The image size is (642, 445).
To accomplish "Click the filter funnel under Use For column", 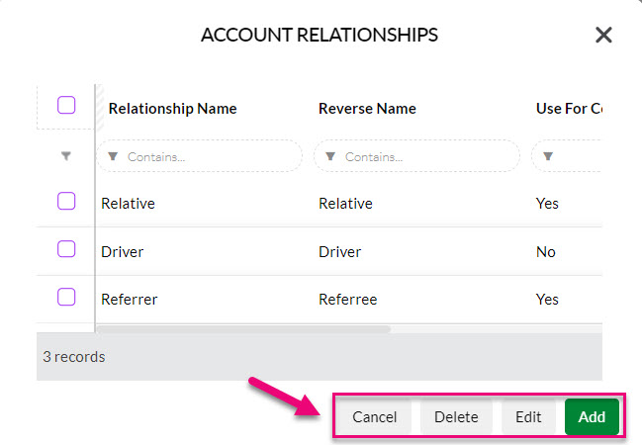I will (548, 156).
